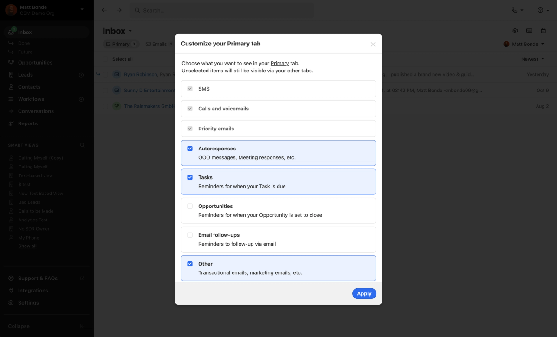The height and width of the screenshot is (337, 557).
Task: Open Integrations in the sidebar
Action: (33, 291)
